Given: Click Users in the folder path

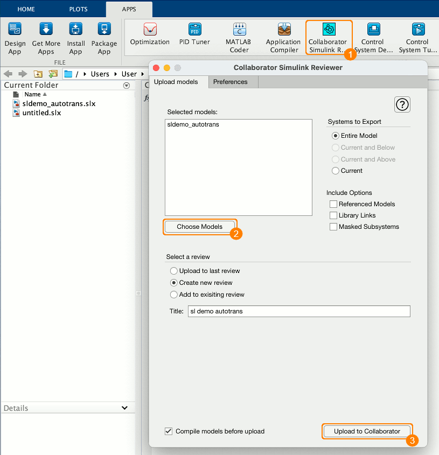Looking at the screenshot, I should click(x=100, y=74).
